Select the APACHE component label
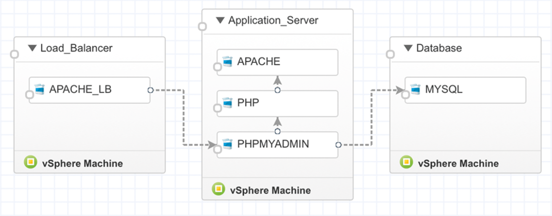The width and height of the screenshot is (552, 216). point(259,62)
